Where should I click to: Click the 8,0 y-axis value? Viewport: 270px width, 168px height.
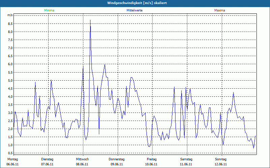[x=10, y=32]
